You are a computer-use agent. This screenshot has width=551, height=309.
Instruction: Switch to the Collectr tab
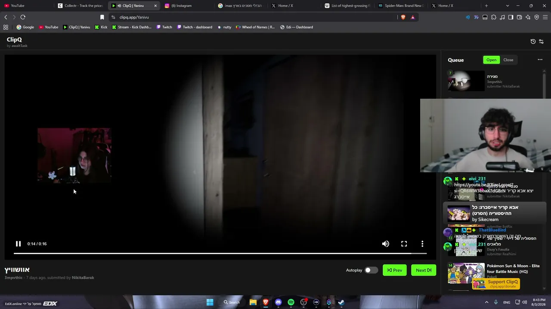pos(80,6)
